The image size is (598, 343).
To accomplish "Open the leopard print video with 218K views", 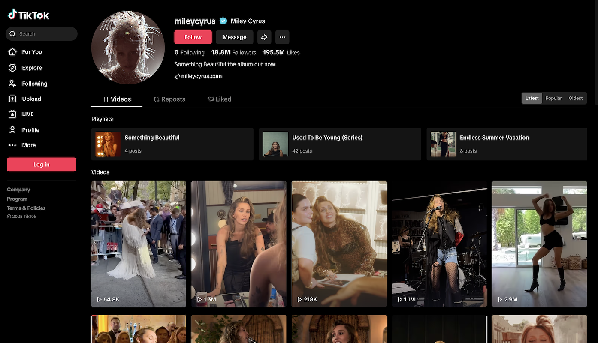I will coord(339,244).
